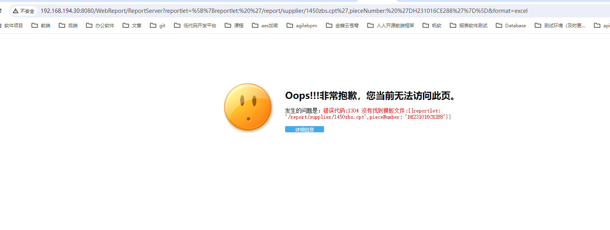Click the 不安全 security warning indicator
This screenshot has width=610, height=230.
tap(24, 11)
